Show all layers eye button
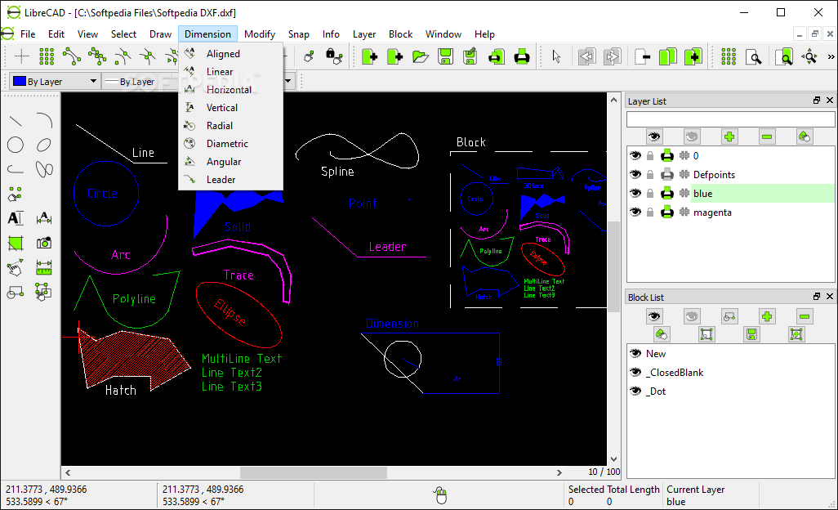 tap(653, 136)
